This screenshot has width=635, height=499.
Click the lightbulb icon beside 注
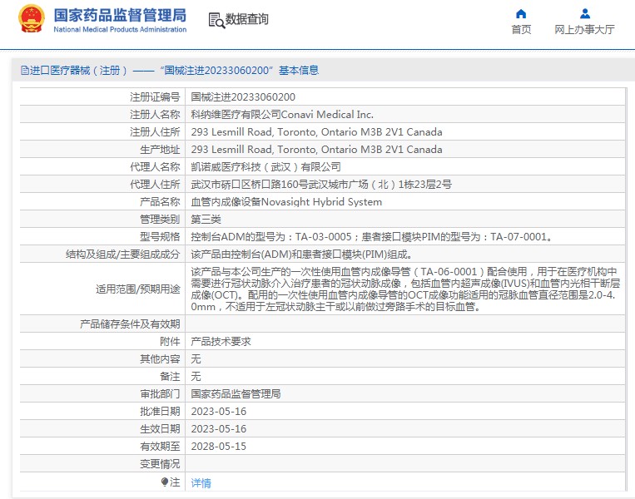coord(165,482)
